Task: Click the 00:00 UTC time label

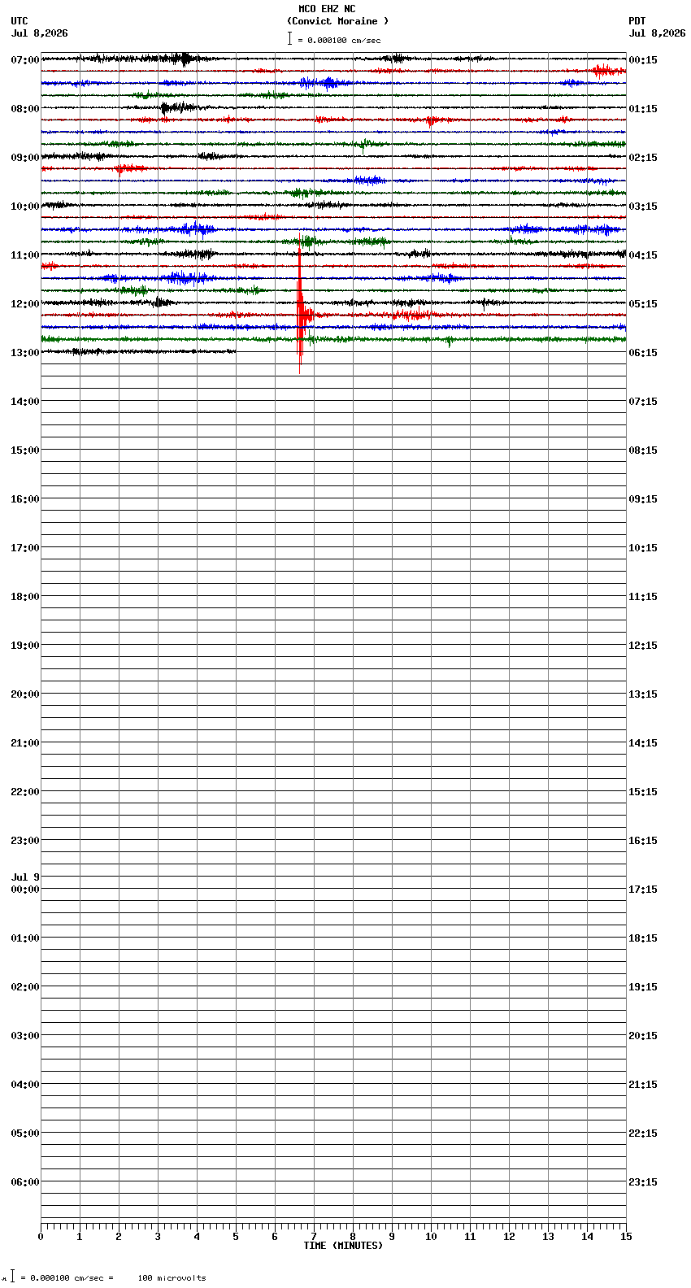Action: pyautogui.click(x=24, y=890)
